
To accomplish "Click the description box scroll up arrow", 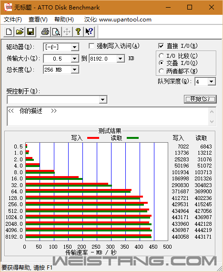I will point(212,112).
